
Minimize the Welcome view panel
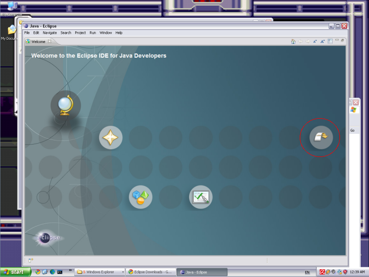coord(337,41)
